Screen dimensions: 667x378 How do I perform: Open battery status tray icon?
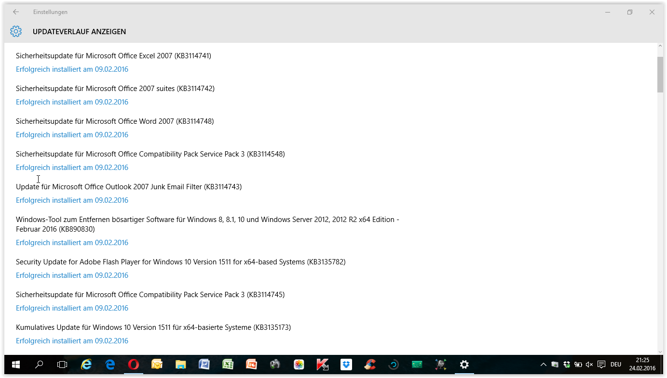click(578, 365)
